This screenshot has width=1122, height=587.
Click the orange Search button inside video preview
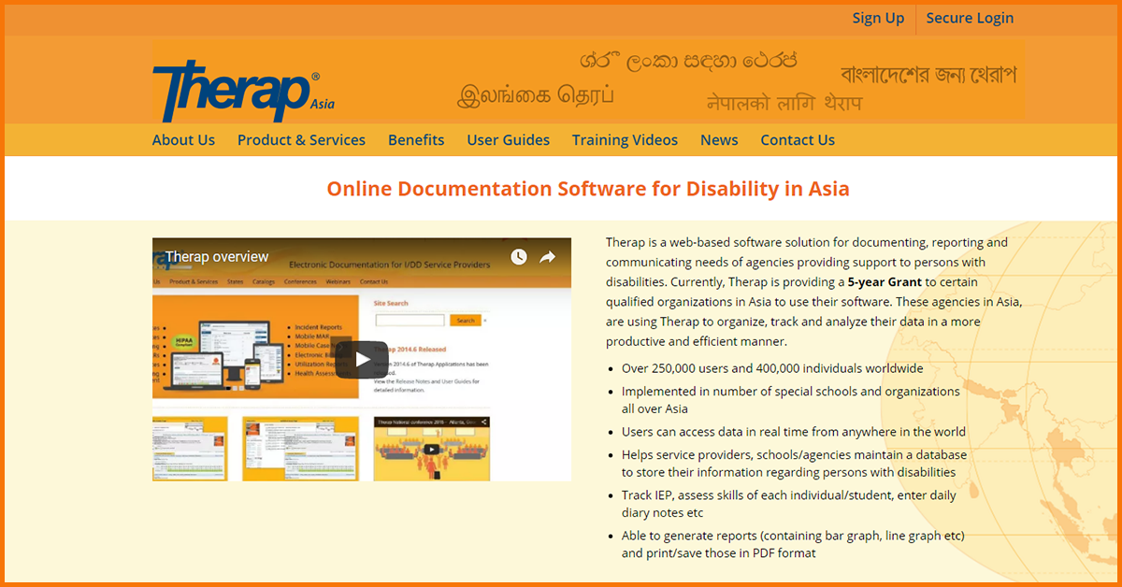465,320
